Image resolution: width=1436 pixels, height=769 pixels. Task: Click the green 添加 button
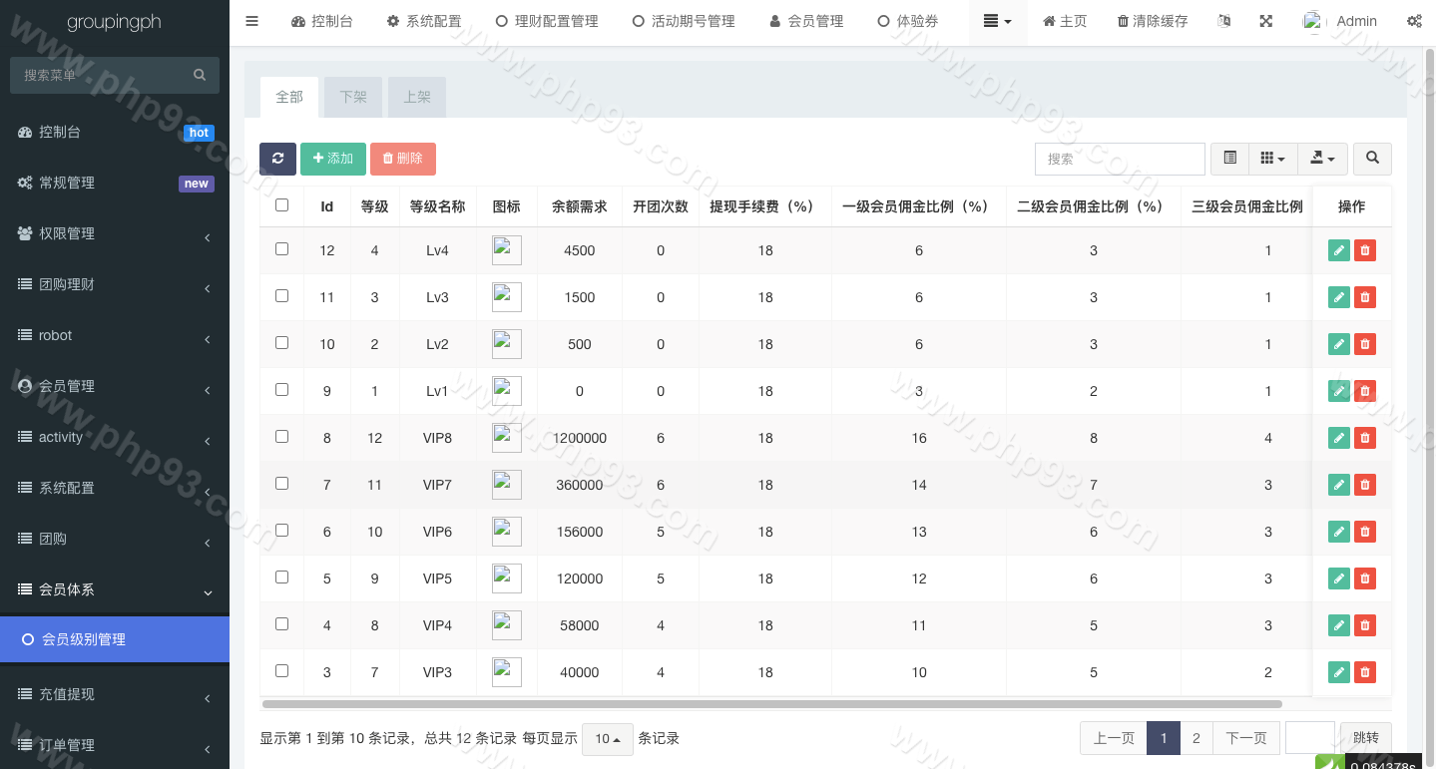(x=333, y=159)
